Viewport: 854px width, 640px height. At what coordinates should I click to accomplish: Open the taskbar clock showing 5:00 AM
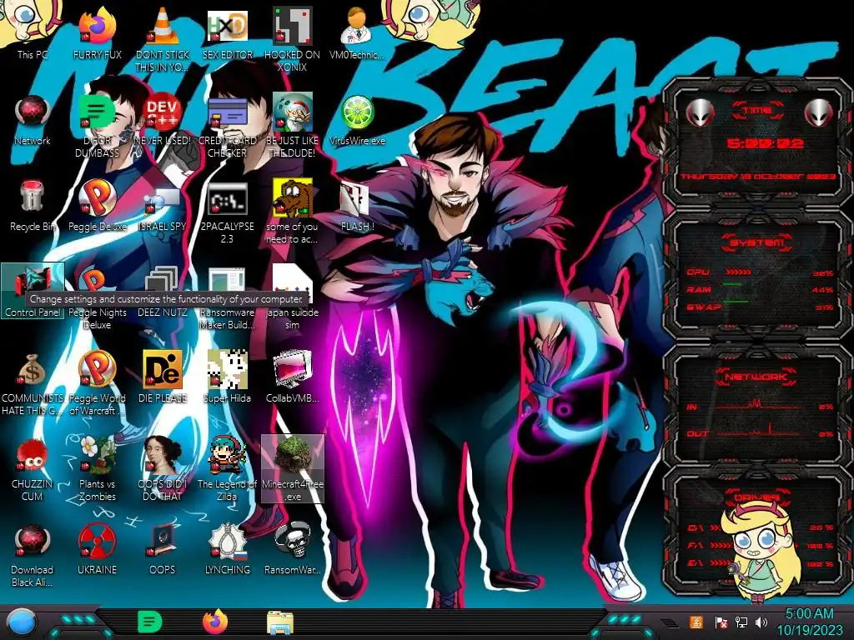[809, 622]
